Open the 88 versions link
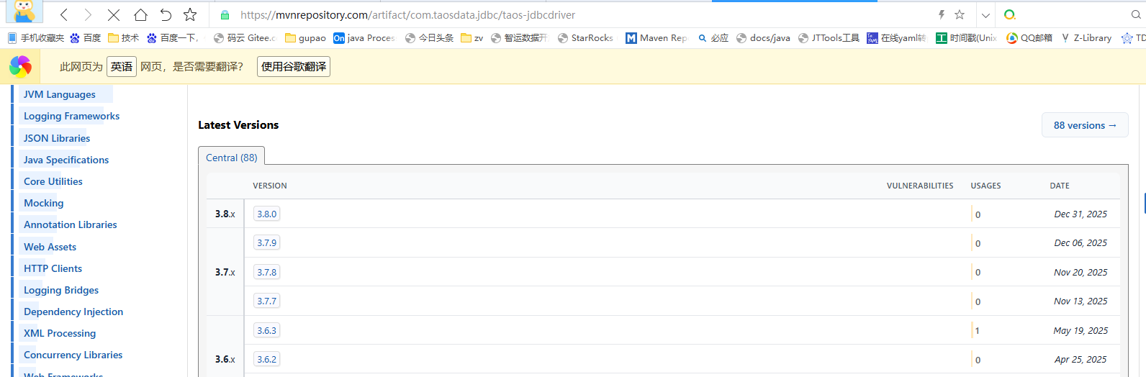Screen dimensions: 1146x377 pyautogui.click(x=1084, y=125)
